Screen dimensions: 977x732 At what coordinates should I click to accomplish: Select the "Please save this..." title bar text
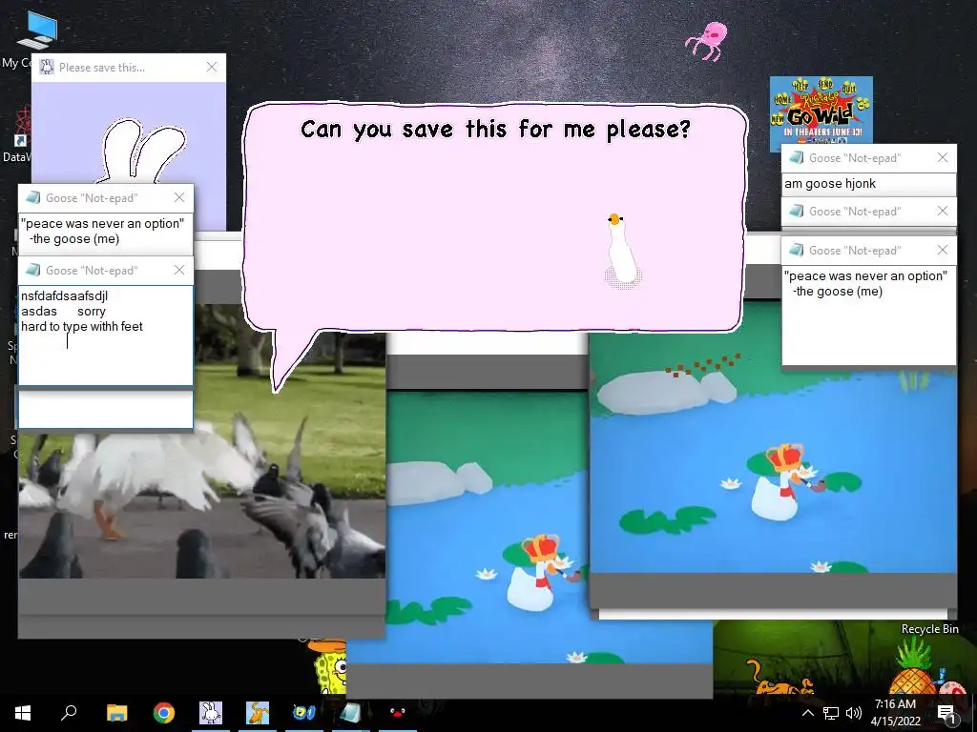point(102,68)
